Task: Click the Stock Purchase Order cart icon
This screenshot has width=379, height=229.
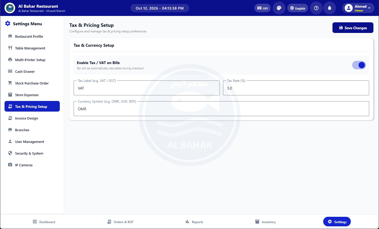Action: click(10, 83)
